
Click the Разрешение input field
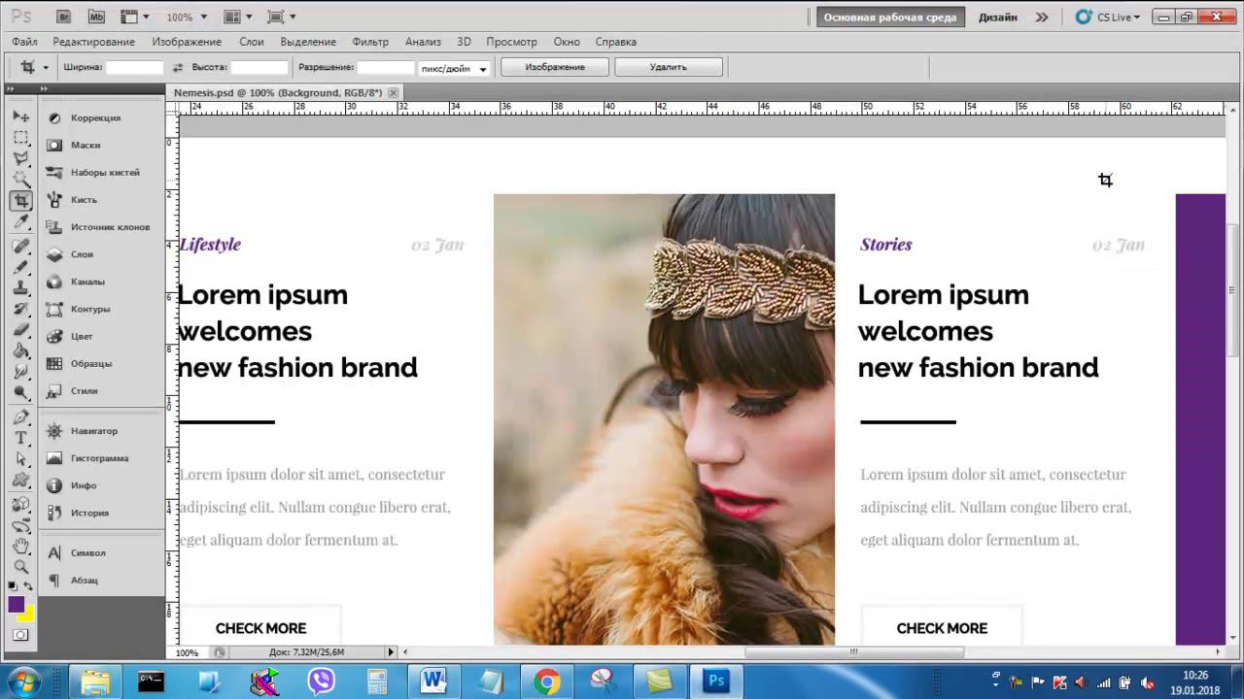point(386,68)
